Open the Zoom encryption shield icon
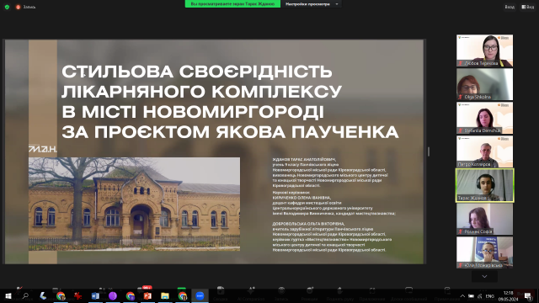This screenshot has width=539, height=303. pos(7,7)
